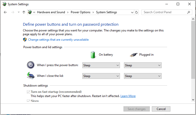Click into the Search Control Panel field
The image size is (196, 115).
[x=164, y=12]
